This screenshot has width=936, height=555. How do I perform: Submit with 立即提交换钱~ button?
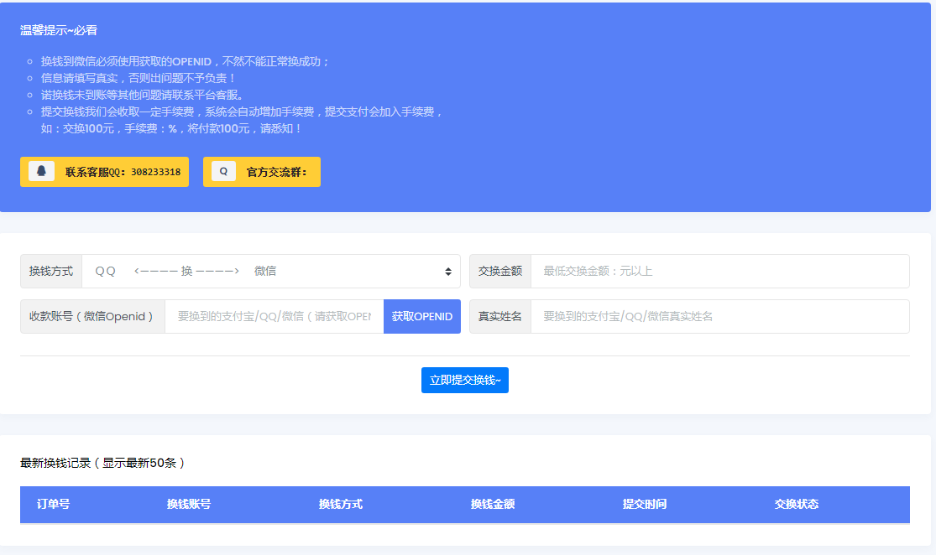click(465, 381)
